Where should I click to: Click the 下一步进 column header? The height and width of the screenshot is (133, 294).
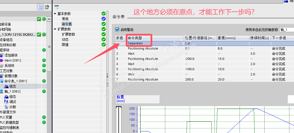[x=282, y=38]
